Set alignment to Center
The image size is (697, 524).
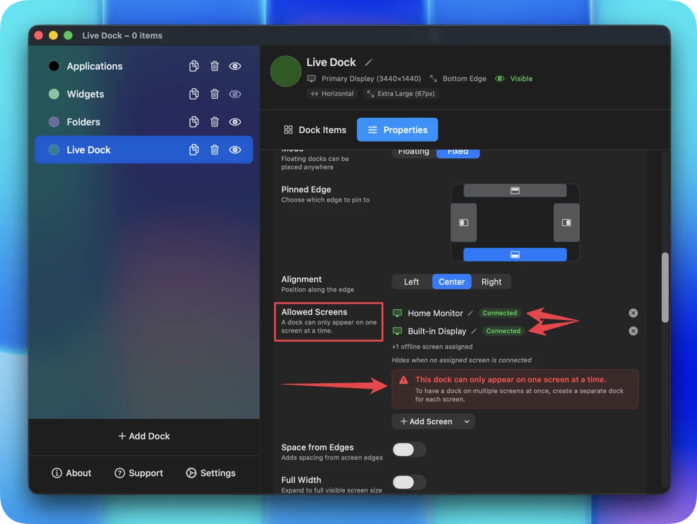(452, 282)
